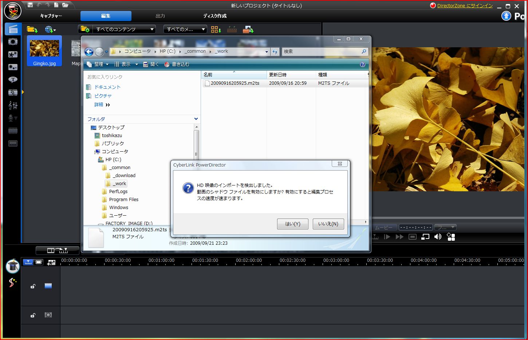Click 書き込む in the file dialog toolbar
Screen dimensions: 528x340
tap(177, 64)
